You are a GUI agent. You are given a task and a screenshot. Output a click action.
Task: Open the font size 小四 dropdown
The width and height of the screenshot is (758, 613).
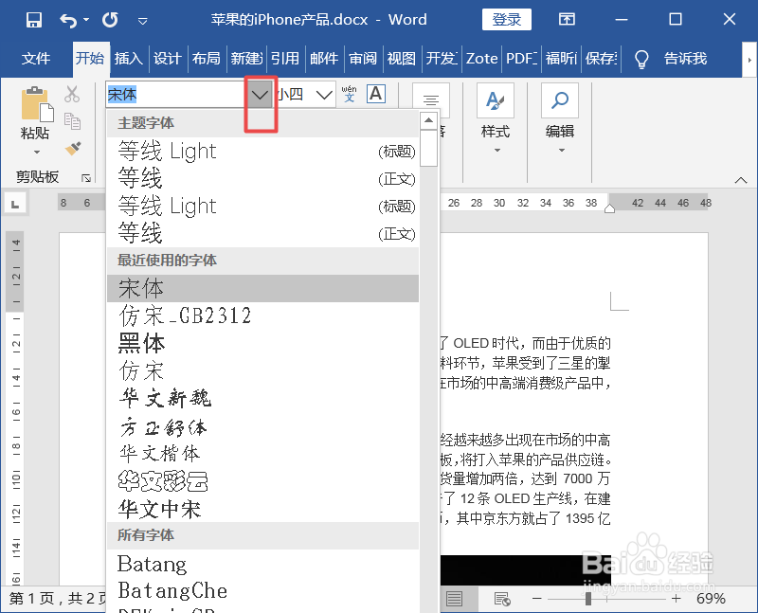pyautogui.click(x=324, y=95)
